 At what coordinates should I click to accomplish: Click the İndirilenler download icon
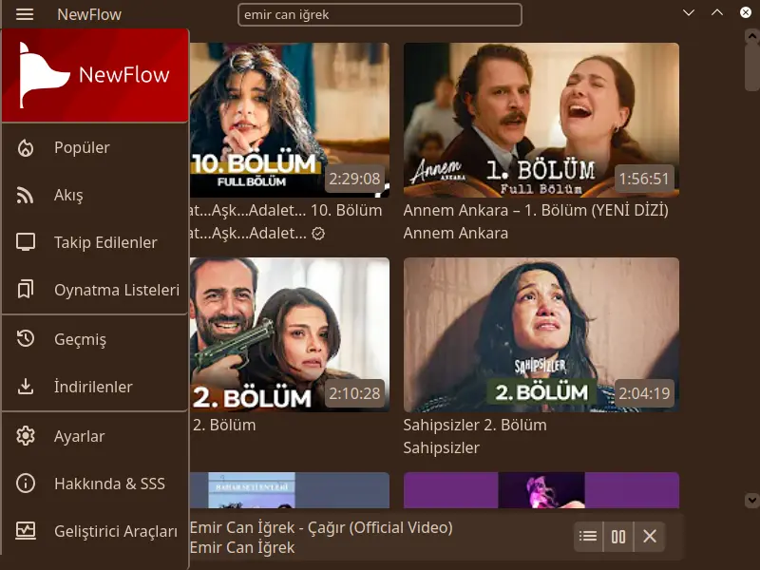click(x=26, y=387)
